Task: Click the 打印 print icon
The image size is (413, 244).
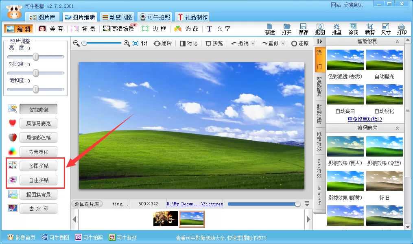Action: coord(402,29)
